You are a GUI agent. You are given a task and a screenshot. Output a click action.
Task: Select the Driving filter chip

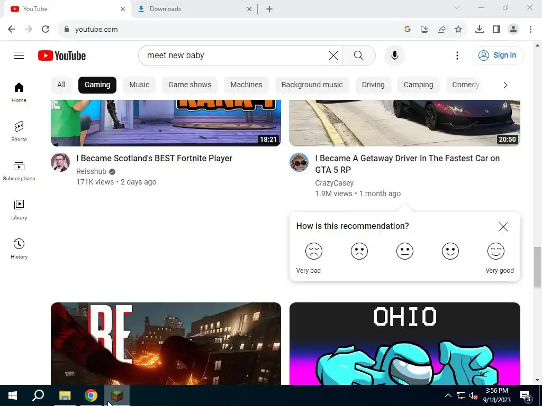[x=373, y=85]
